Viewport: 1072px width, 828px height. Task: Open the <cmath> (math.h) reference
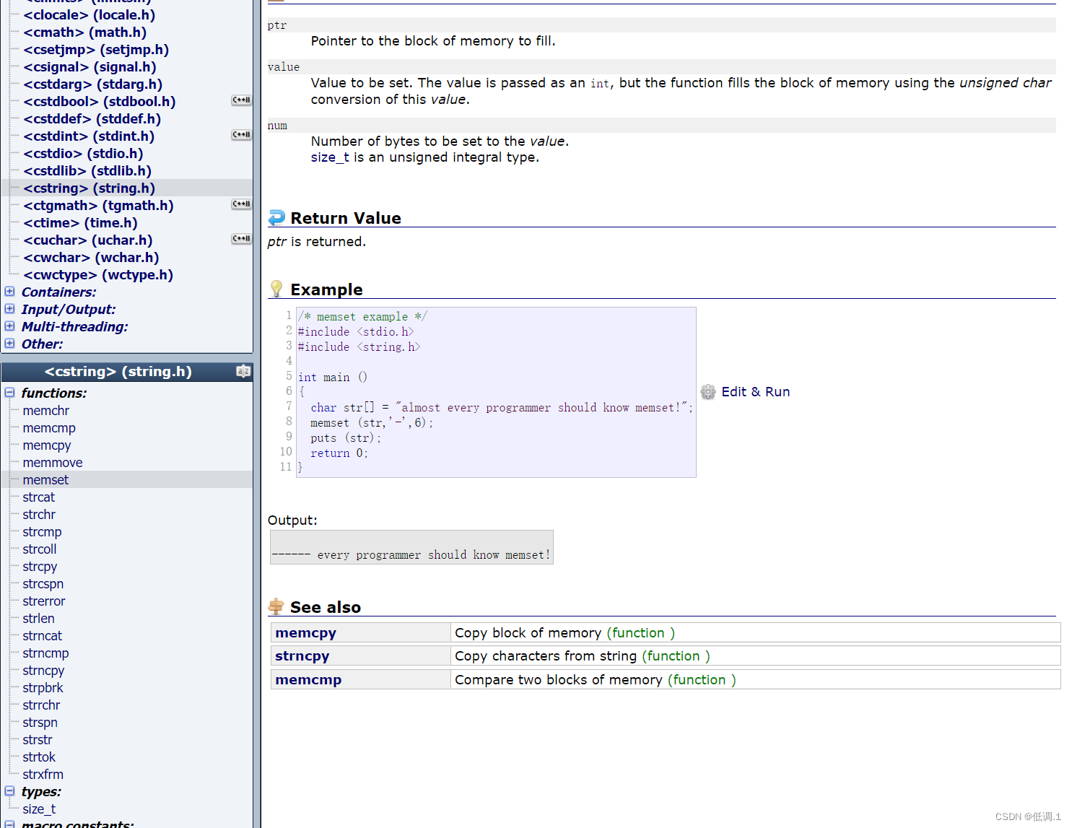coord(85,32)
